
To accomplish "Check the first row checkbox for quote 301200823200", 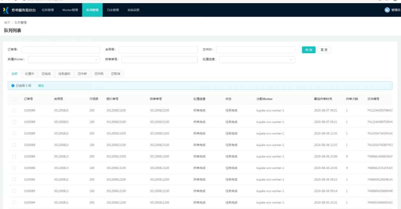I will click(x=14, y=110).
